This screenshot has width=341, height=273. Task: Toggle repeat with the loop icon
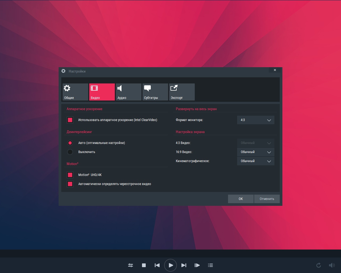[318, 265]
